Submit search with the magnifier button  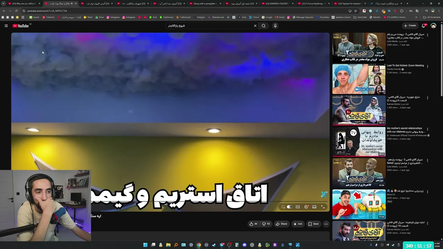(x=264, y=26)
